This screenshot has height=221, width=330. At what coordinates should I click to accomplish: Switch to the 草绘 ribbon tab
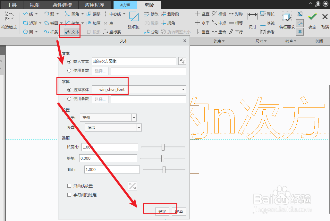(149, 5)
